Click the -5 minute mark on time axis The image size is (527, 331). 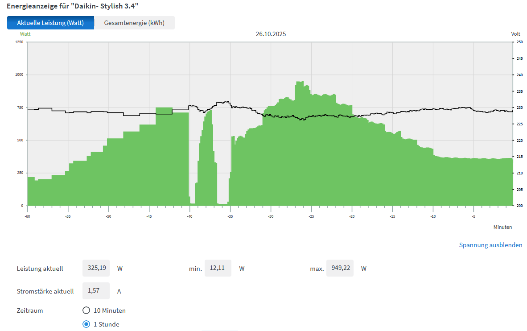[x=473, y=216]
